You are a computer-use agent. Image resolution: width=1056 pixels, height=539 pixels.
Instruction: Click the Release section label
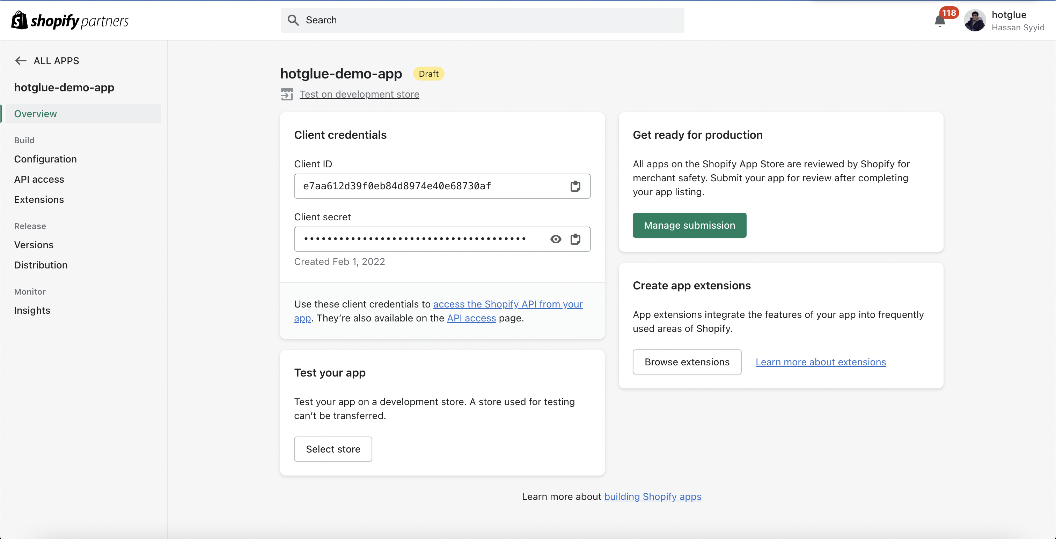click(30, 226)
